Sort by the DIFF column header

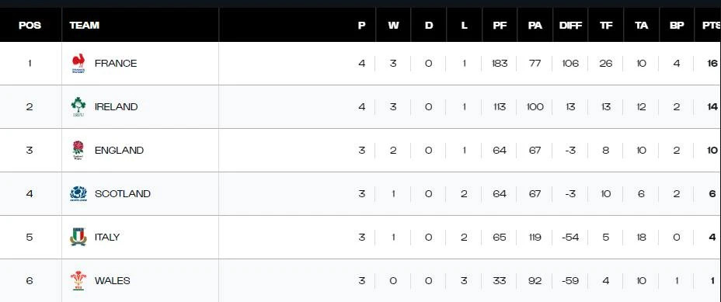tap(570, 26)
